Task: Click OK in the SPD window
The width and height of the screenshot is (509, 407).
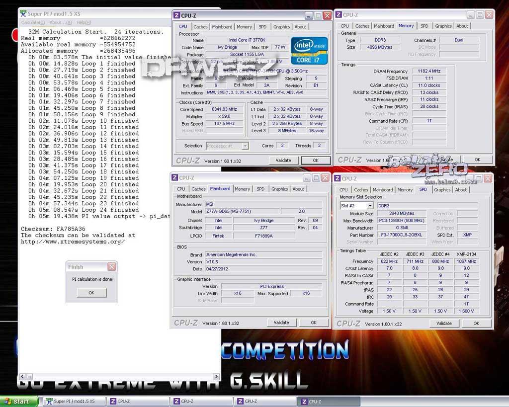Action: (x=476, y=323)
